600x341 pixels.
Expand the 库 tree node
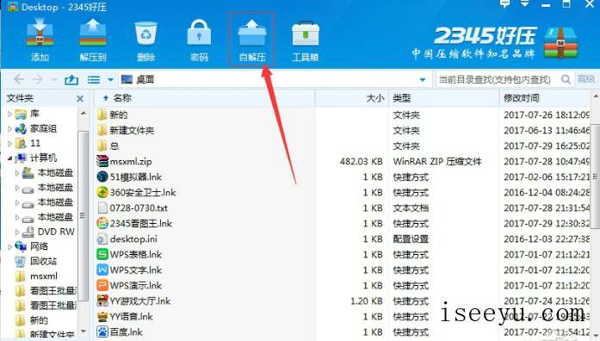9,114
